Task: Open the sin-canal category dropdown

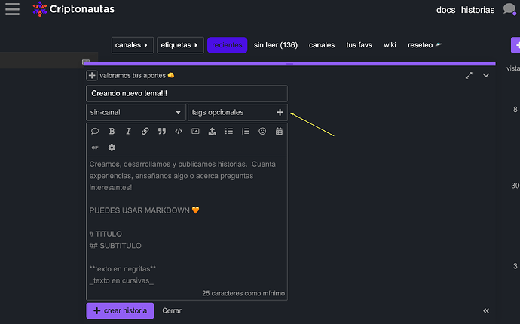Action: point(136,112)
